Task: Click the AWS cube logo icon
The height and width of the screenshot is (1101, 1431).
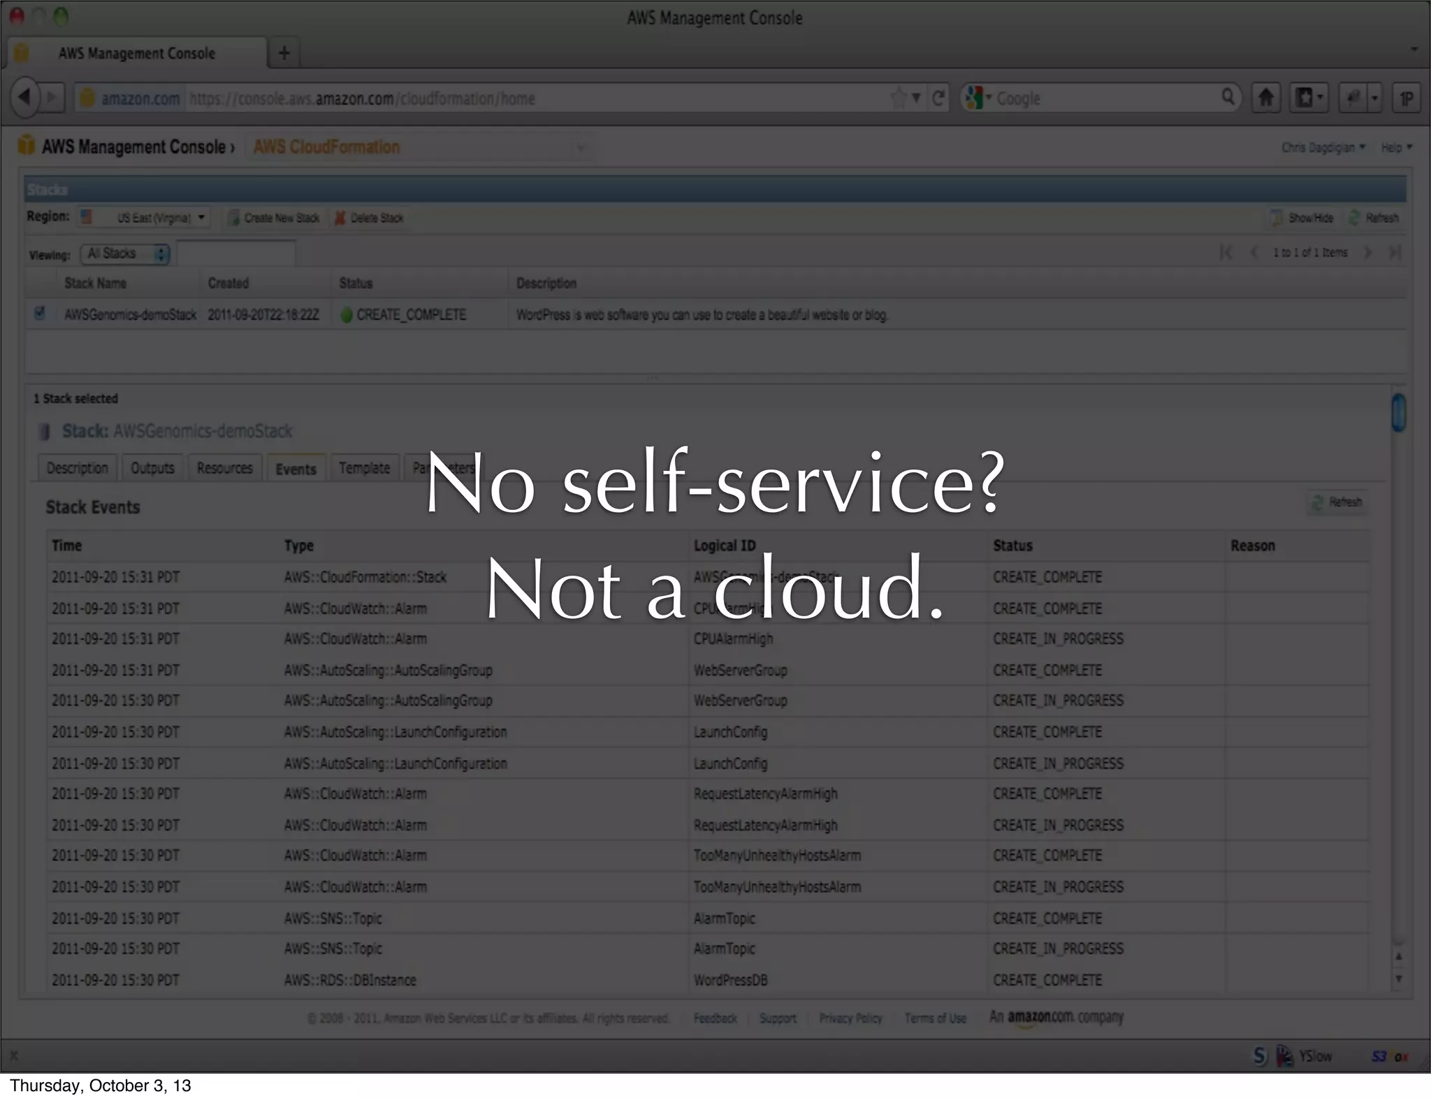Action: click(26, 145)
